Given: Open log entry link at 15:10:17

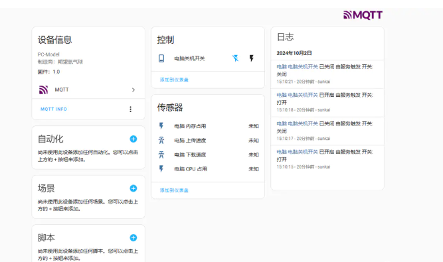Looking at the screenshot, I should point(298,123).
